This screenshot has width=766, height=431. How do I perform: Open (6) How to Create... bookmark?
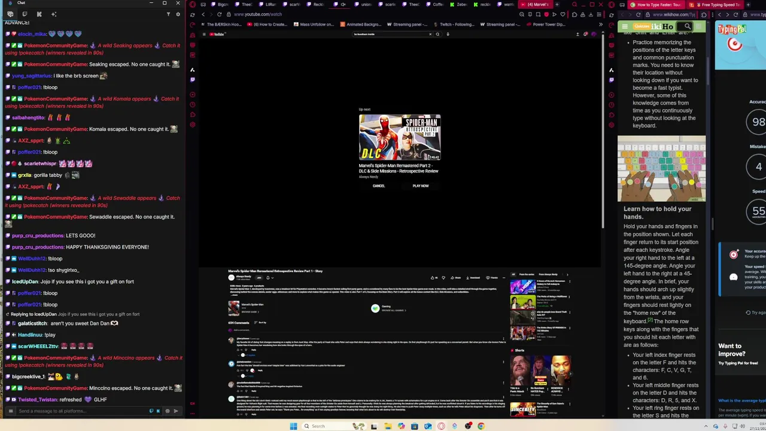click(267, 25)
